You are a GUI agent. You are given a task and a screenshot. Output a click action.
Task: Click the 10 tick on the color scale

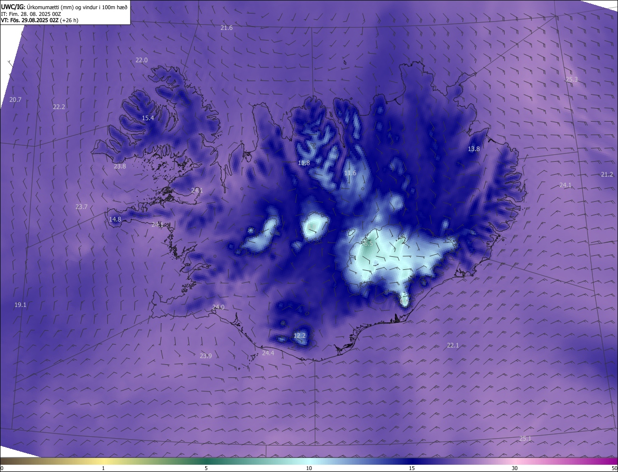(309, 469)
